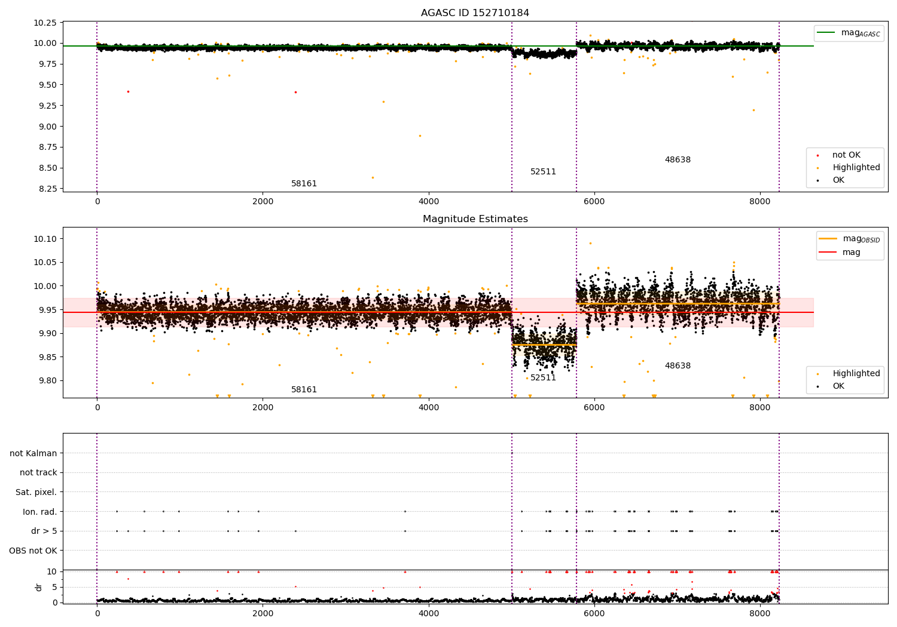Screen dimensions: 897x627
Task: Click the "4000" x-axis tick of top plot
Action: tap(429, 201)
